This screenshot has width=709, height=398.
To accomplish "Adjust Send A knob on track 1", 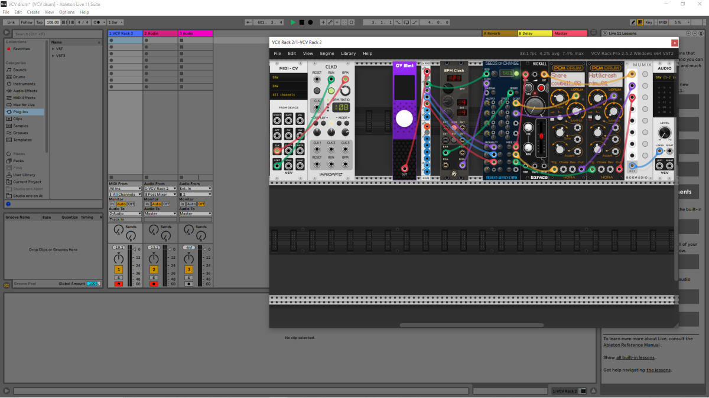I will tap(118, 229).
